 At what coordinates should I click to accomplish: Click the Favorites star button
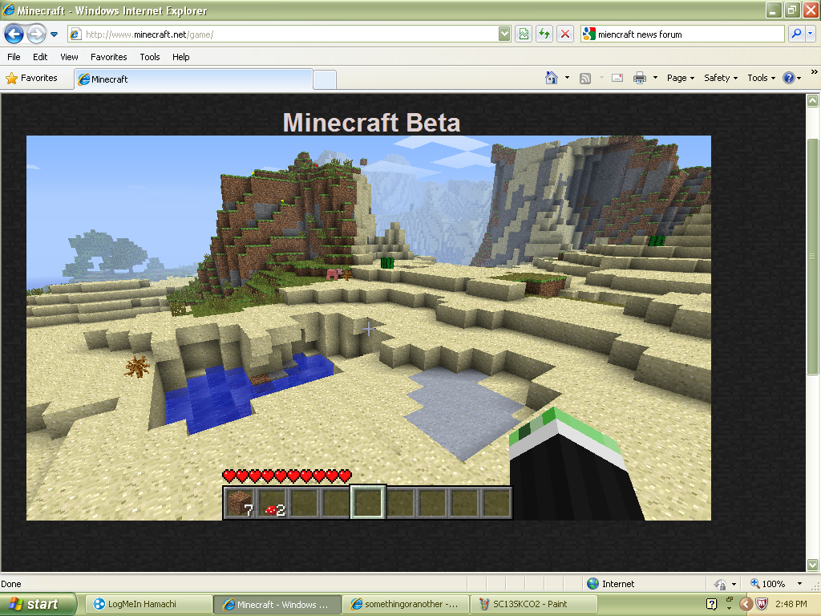pos(31,78)
